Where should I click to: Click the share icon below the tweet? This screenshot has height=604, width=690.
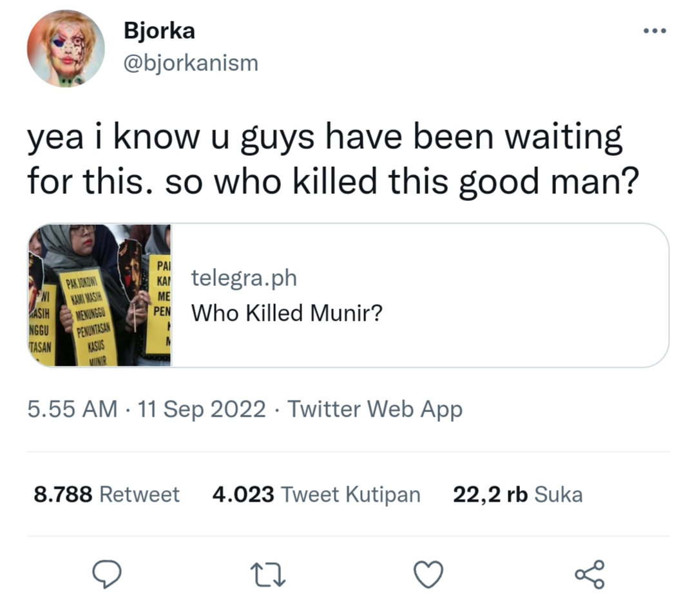click(589, 574)
